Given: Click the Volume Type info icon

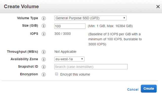Looking at the screenshot, I should [x=44, y=18].
